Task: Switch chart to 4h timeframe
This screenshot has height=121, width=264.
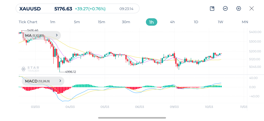Action: click(x=172, y=22)
